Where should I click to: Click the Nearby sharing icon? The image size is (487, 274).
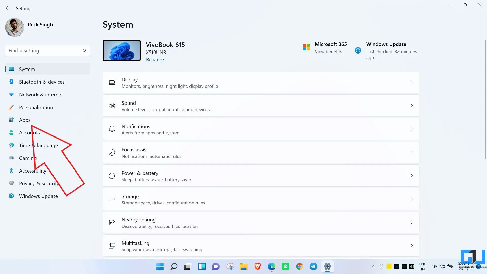[112, 222]
